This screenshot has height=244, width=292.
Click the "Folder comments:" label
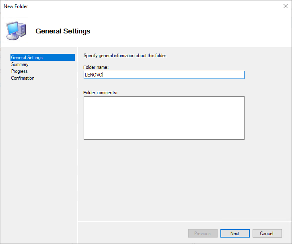(100, 93)
